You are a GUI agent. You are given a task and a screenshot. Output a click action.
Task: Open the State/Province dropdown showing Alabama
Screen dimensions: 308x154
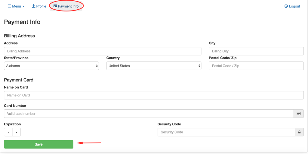click(x=51, y=66)
